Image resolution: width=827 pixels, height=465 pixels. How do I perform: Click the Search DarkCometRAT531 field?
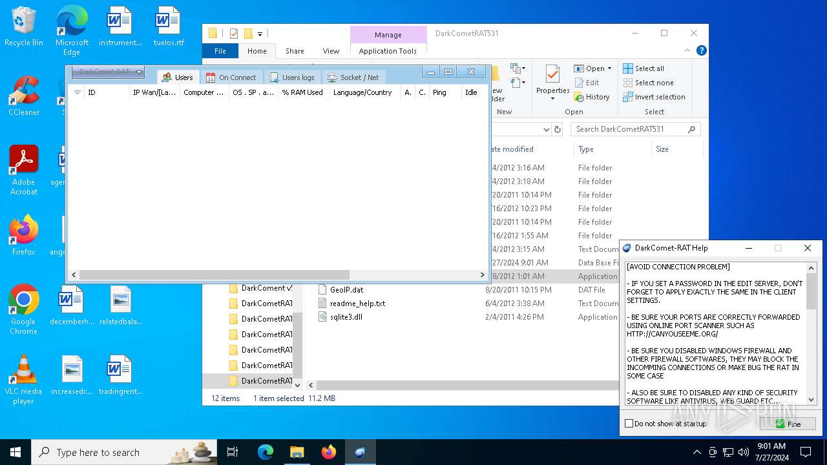636,129
